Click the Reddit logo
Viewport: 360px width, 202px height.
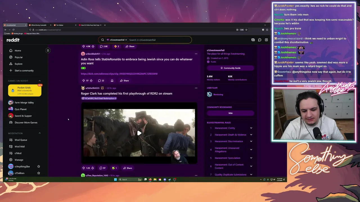click(13, 40)
